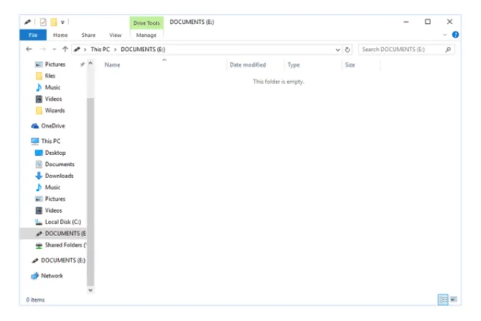
Task: Open Desktop under This PC
Action: (55, 153)
